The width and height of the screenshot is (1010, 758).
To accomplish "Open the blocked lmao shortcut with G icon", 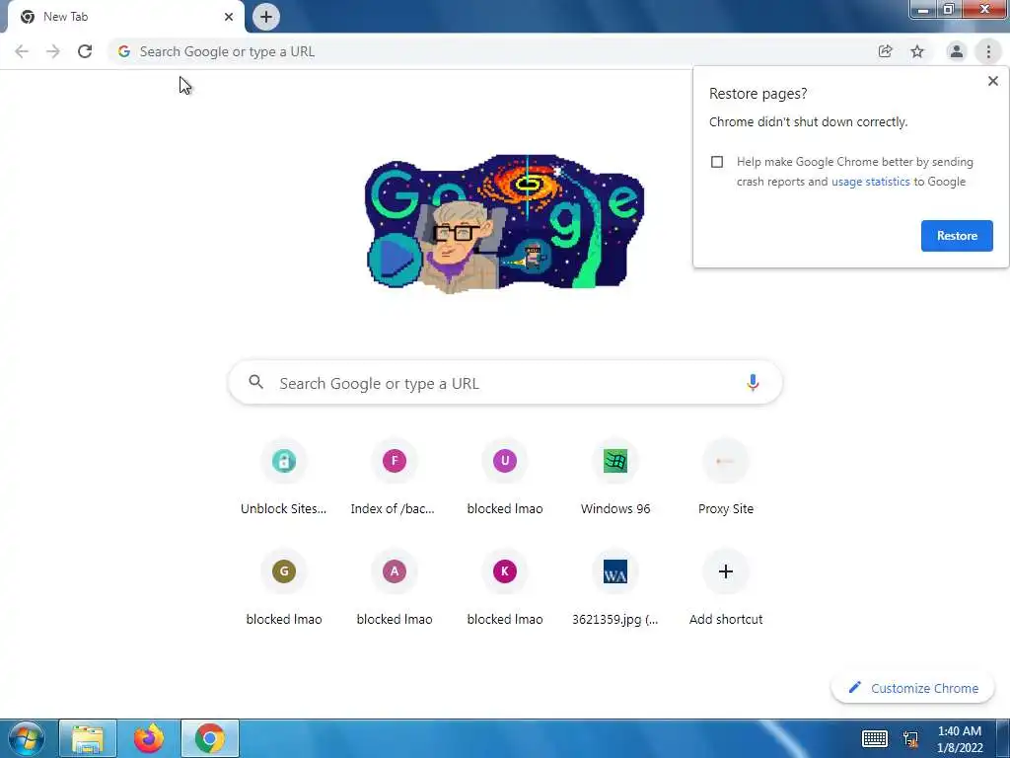I will tap(284, 589).
